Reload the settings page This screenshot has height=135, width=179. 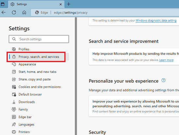coord(14,12)
